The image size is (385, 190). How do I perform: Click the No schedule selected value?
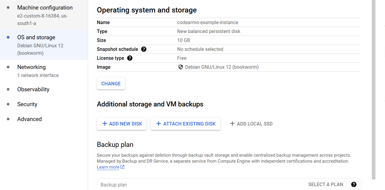point(200,49)
